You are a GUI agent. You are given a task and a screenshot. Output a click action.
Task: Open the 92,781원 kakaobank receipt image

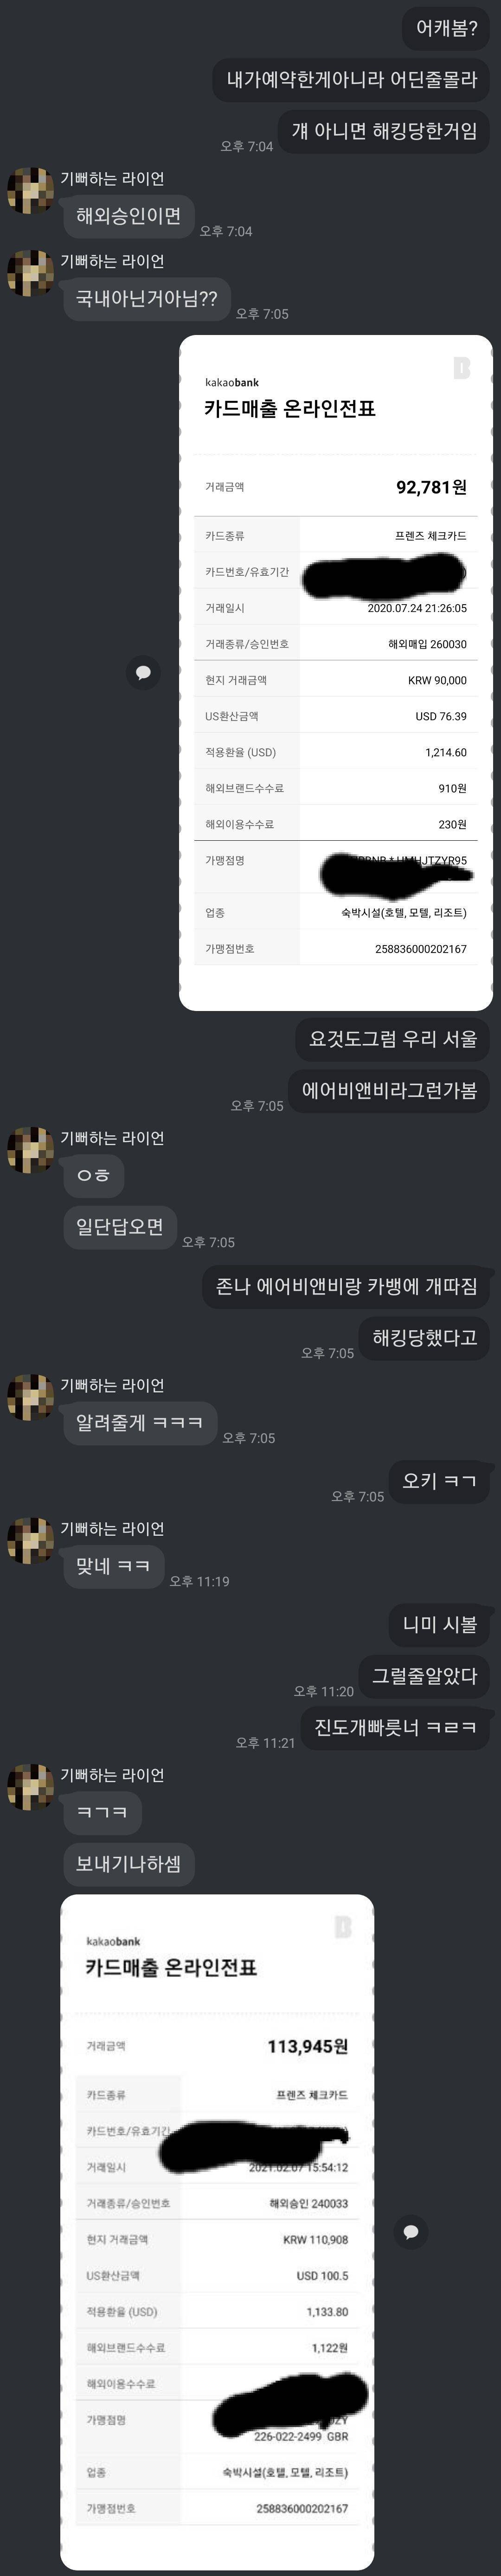coord(336,673)
